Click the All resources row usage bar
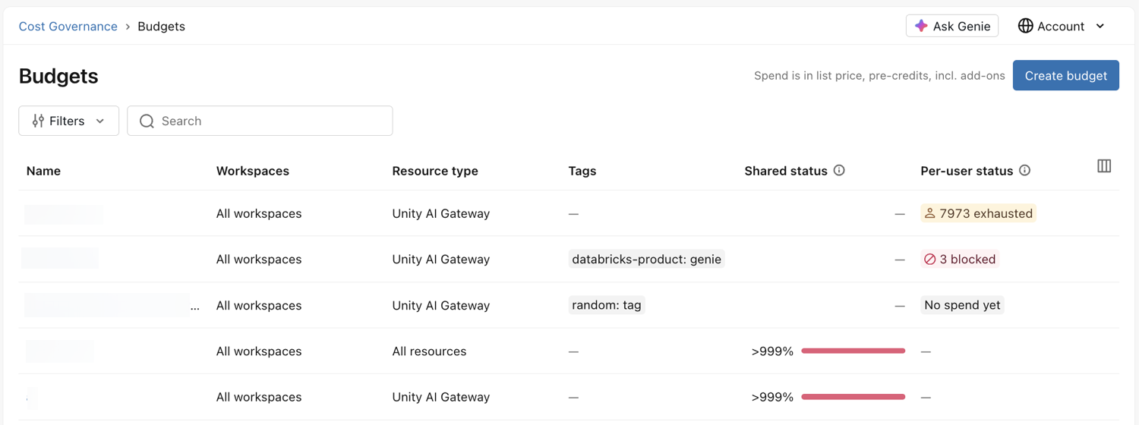The width and height of the screenshot is (1139, 425). pyautogui.click(x=853, y=351)
